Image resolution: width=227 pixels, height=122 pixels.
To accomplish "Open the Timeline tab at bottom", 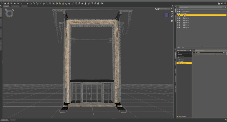I will coord(13,120).
